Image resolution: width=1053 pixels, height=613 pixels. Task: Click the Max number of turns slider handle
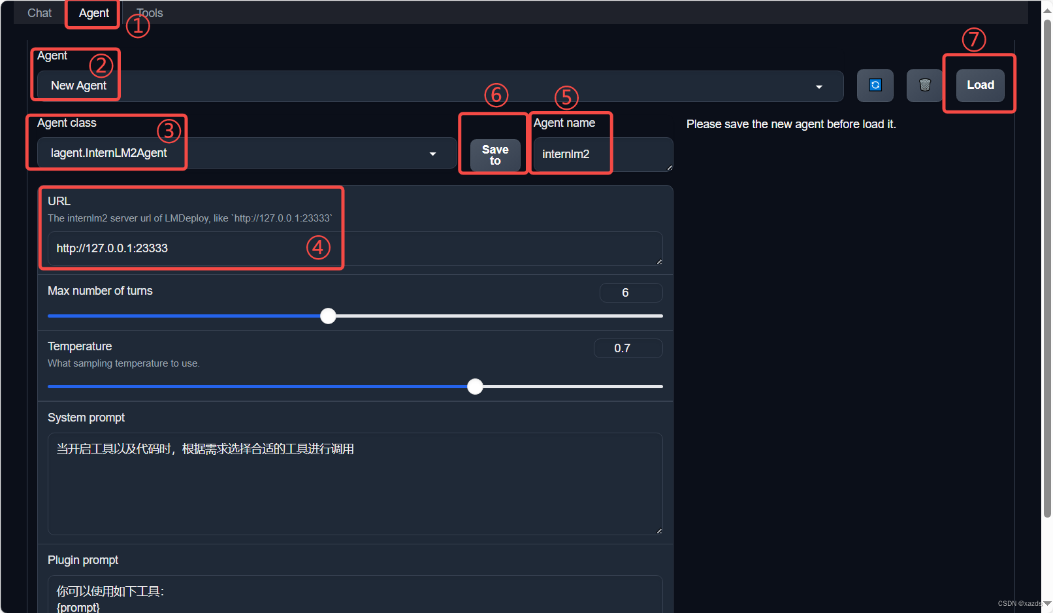[x=328, y=316]
